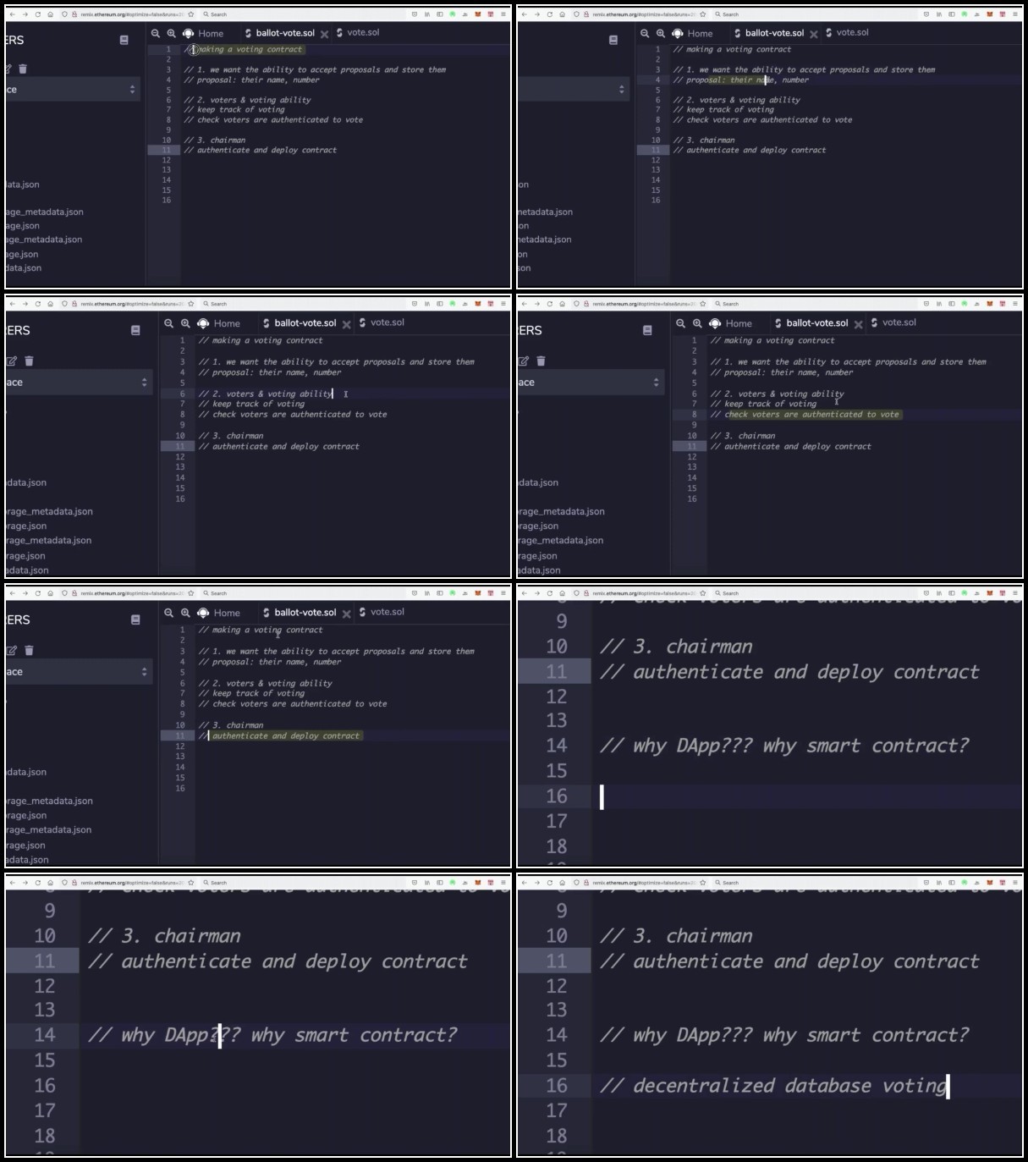
Task: Switch to vote.sol tab in third-row left frame
Action: point(381,612)
